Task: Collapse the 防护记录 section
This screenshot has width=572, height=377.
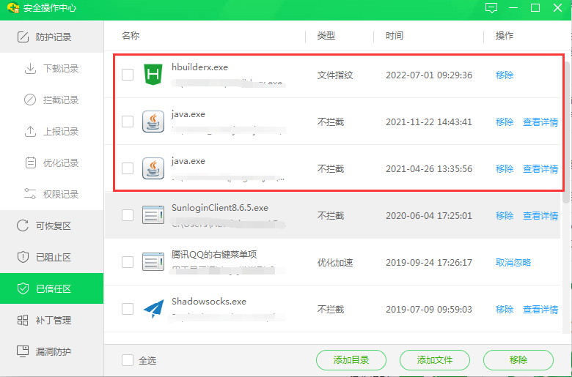Action: point(52,37)
